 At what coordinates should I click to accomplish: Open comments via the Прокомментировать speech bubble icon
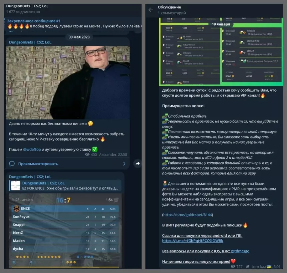[12, 164]
